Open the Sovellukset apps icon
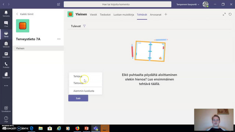Image resolution: width=235 pixels, height=132 pixels. click(6, 109)
